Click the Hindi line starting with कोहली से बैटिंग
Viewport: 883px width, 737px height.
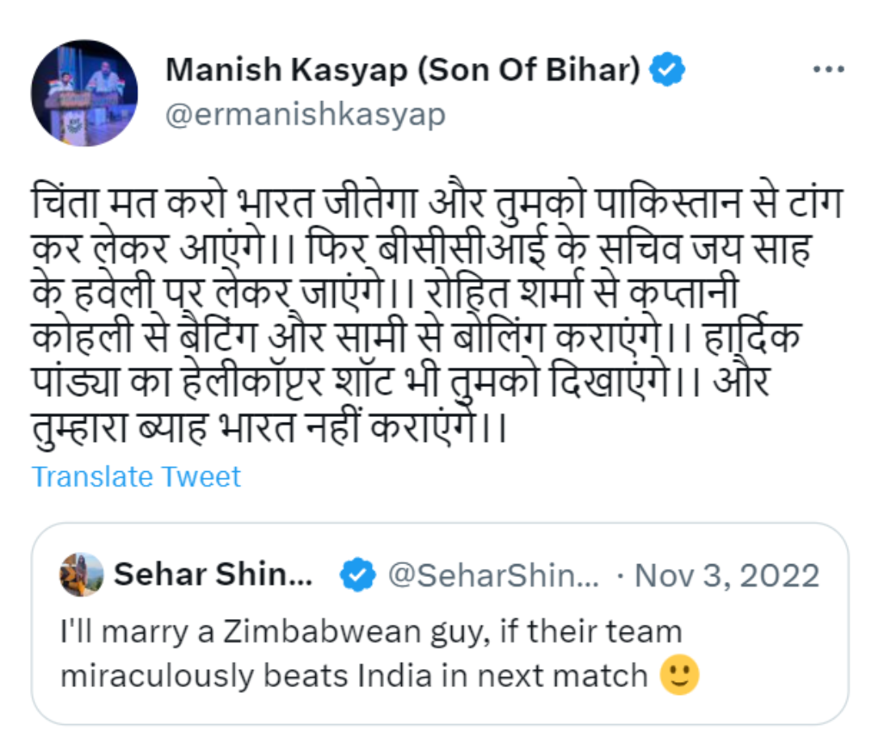pyautogui.click(x=416, y=338)
